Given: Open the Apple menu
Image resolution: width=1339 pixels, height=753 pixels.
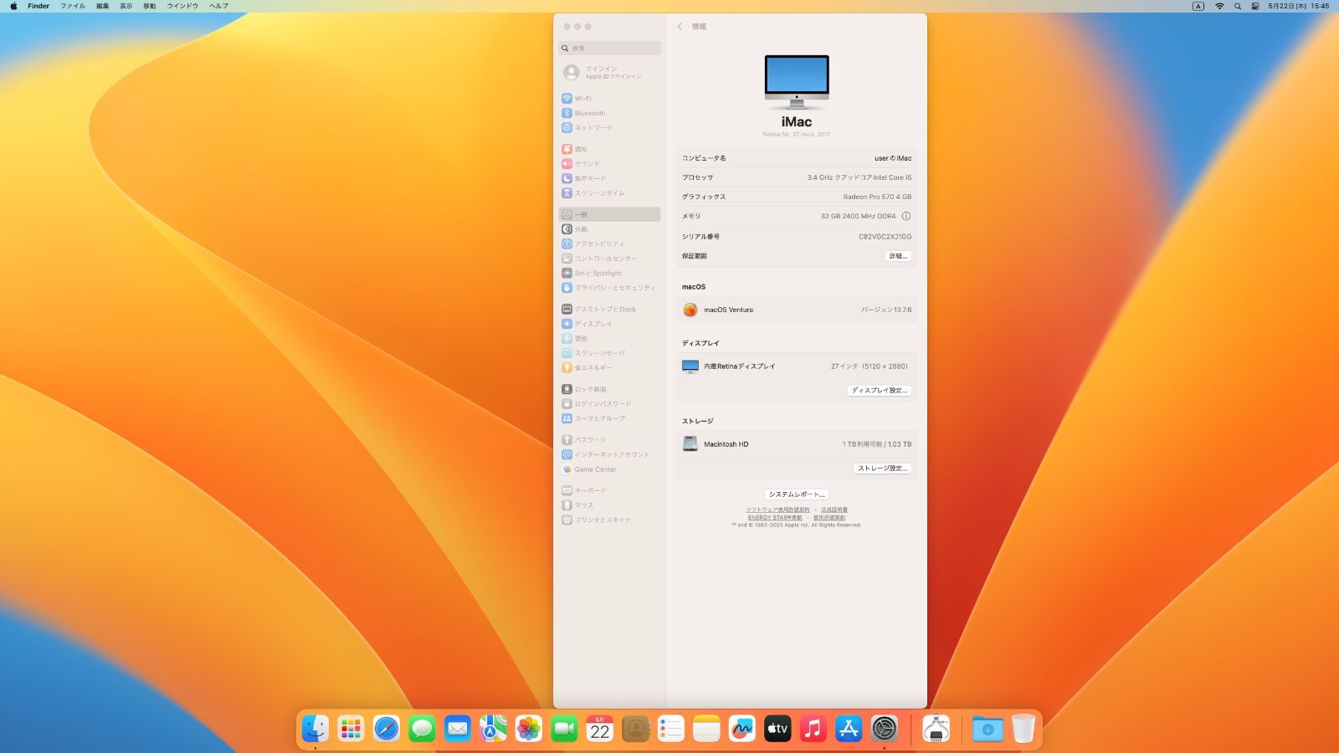Looking at the screenshot, I should 13,6.
